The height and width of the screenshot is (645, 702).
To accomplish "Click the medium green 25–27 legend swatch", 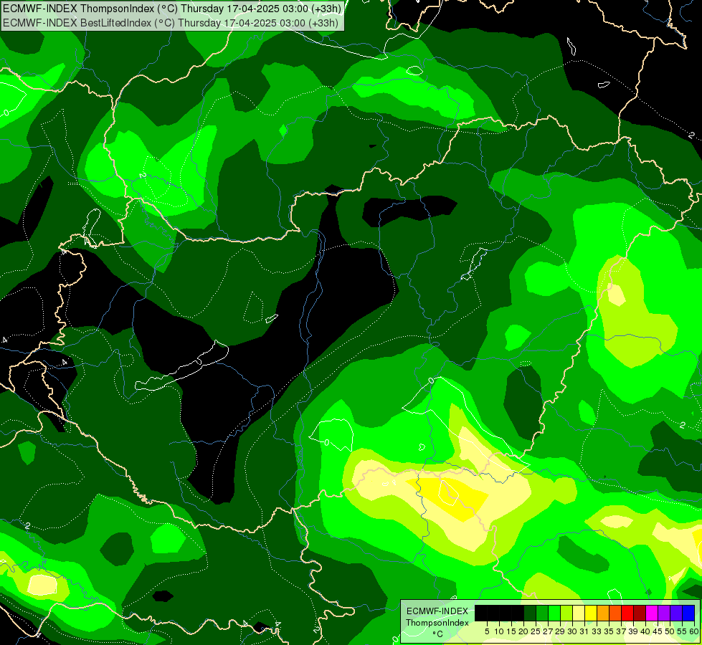I will 542,613.
